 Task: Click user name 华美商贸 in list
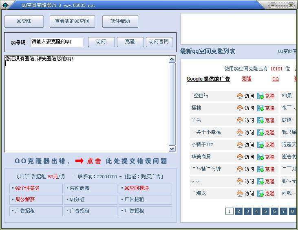pyautogui.click(x=201, y=157)
